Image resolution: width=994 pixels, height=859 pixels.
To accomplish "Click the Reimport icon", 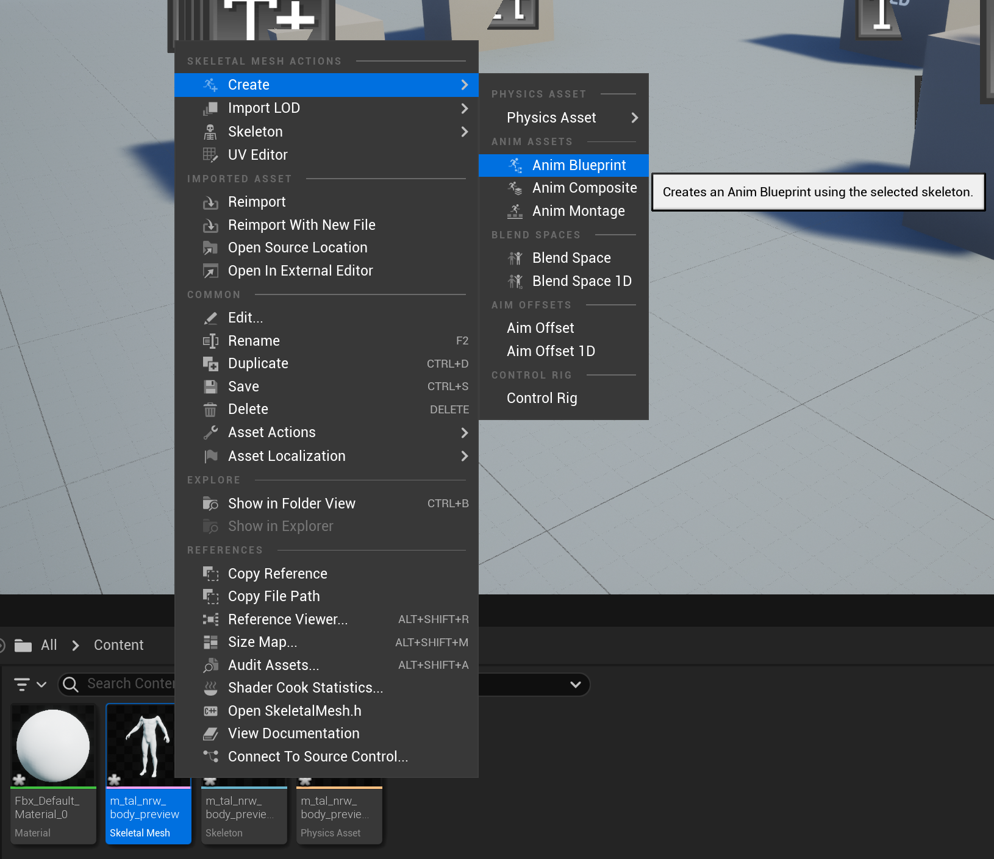I will 210,202.
